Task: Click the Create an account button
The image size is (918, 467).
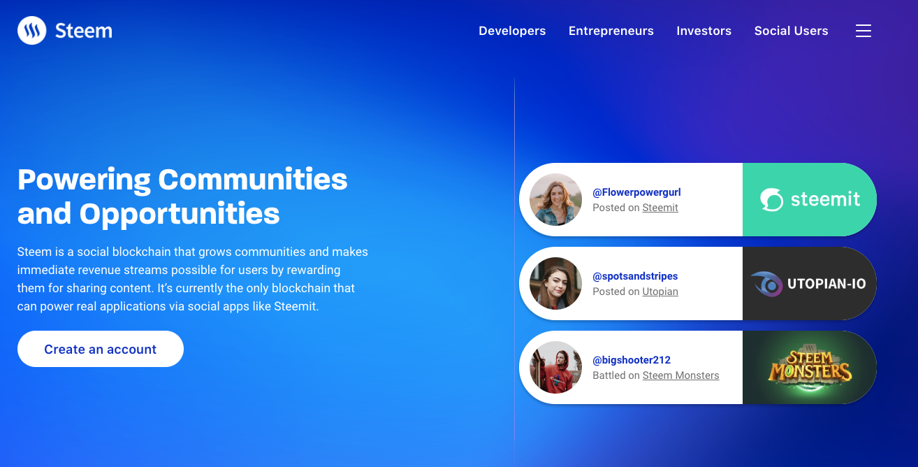Action: [101, 349]
